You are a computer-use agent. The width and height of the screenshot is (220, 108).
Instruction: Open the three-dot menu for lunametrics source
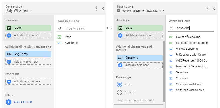pyautogui.click(x=208, y=9)
